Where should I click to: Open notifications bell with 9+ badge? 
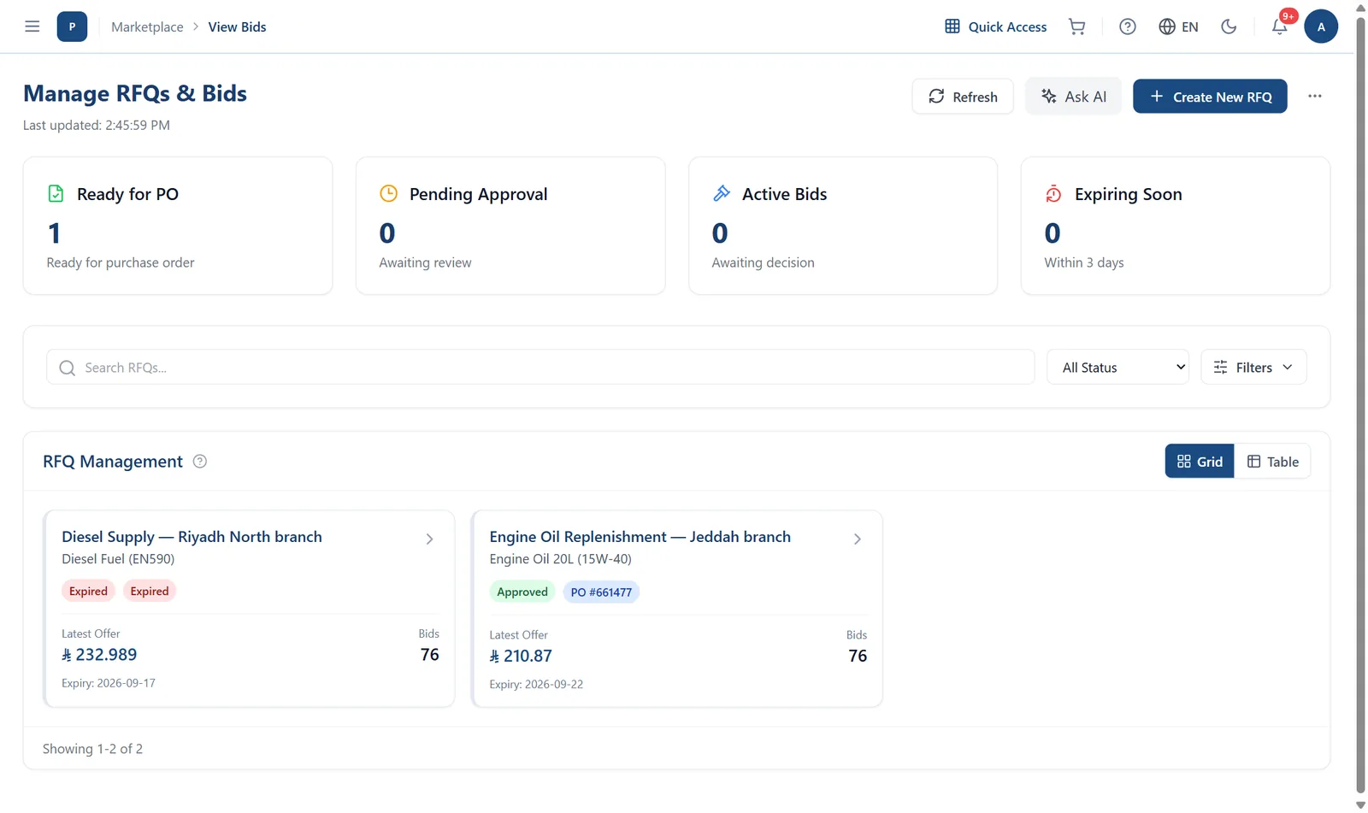click(x=1280, y=27)
